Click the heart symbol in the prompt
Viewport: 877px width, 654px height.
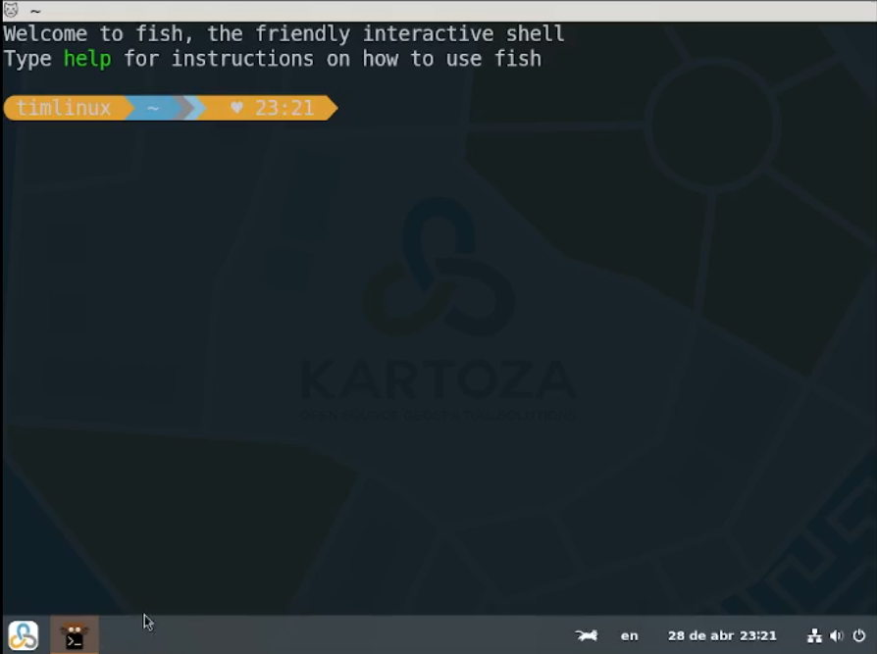click(x=236, y=107)
